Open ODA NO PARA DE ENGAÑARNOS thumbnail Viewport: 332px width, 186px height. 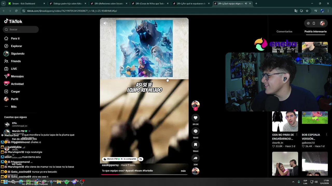[285, 121]
